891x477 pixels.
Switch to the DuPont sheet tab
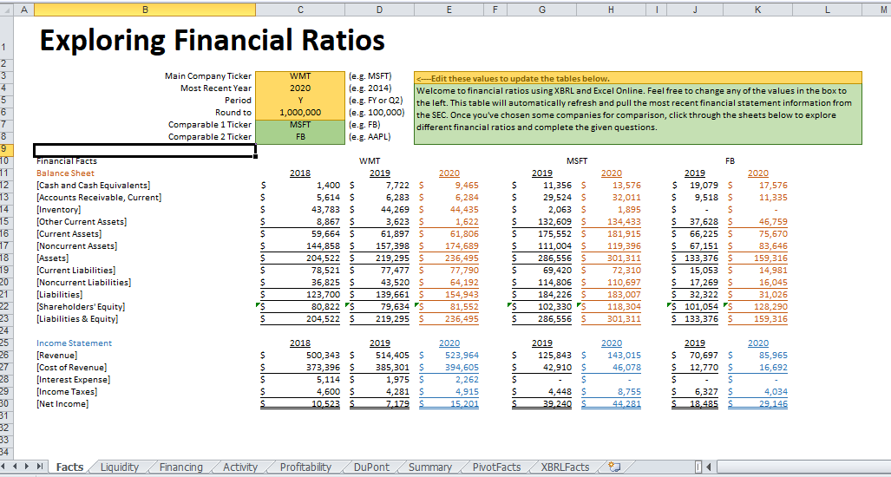371,467
